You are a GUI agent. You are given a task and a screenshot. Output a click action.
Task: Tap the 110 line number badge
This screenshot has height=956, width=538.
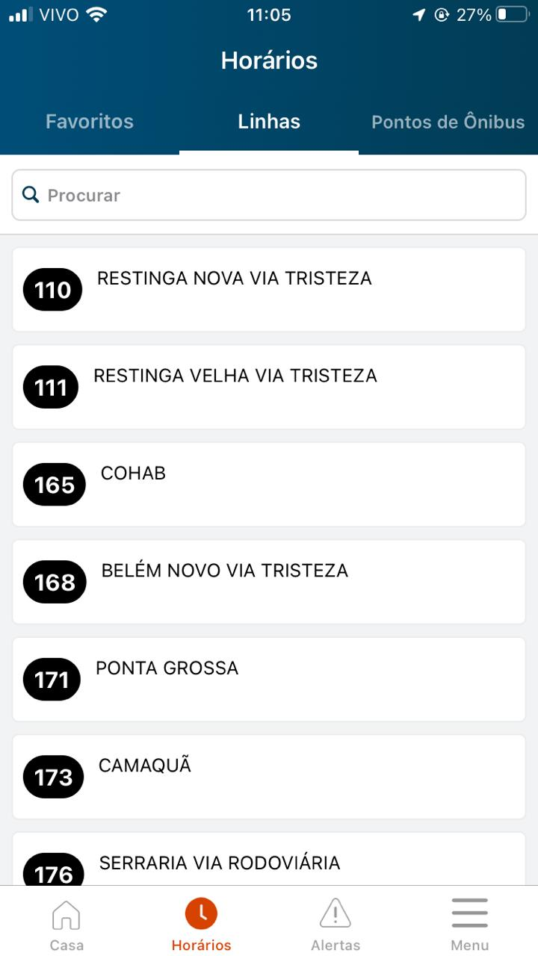click(52, 290)
